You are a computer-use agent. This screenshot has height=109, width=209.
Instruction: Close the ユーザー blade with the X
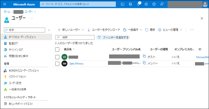(x=202, y=18)
